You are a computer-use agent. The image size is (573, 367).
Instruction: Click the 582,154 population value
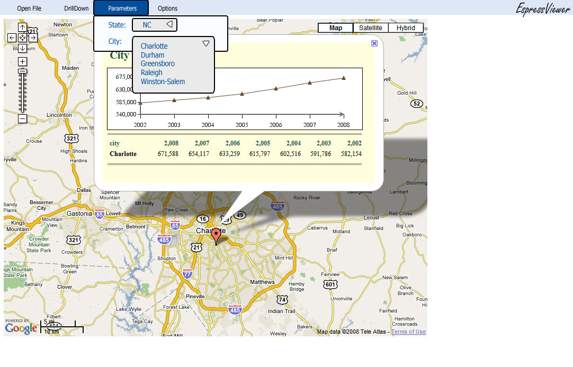pos(351,154)
